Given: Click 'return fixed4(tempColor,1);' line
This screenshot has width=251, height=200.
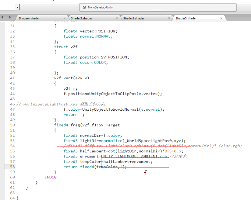Looking at the screenshot, I should [95, 167].
